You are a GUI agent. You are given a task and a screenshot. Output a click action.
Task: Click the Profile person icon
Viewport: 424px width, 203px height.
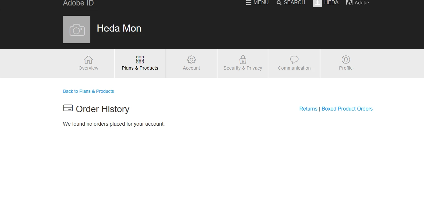click(346, 60)
